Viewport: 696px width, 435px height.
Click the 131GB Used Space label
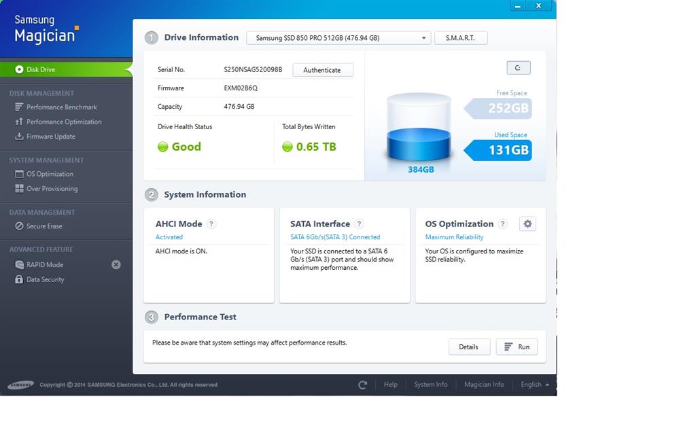498,150
